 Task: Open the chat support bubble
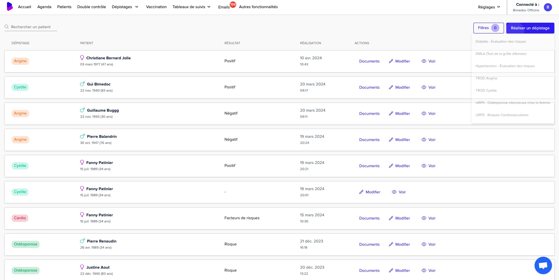[x=543, y=265]
